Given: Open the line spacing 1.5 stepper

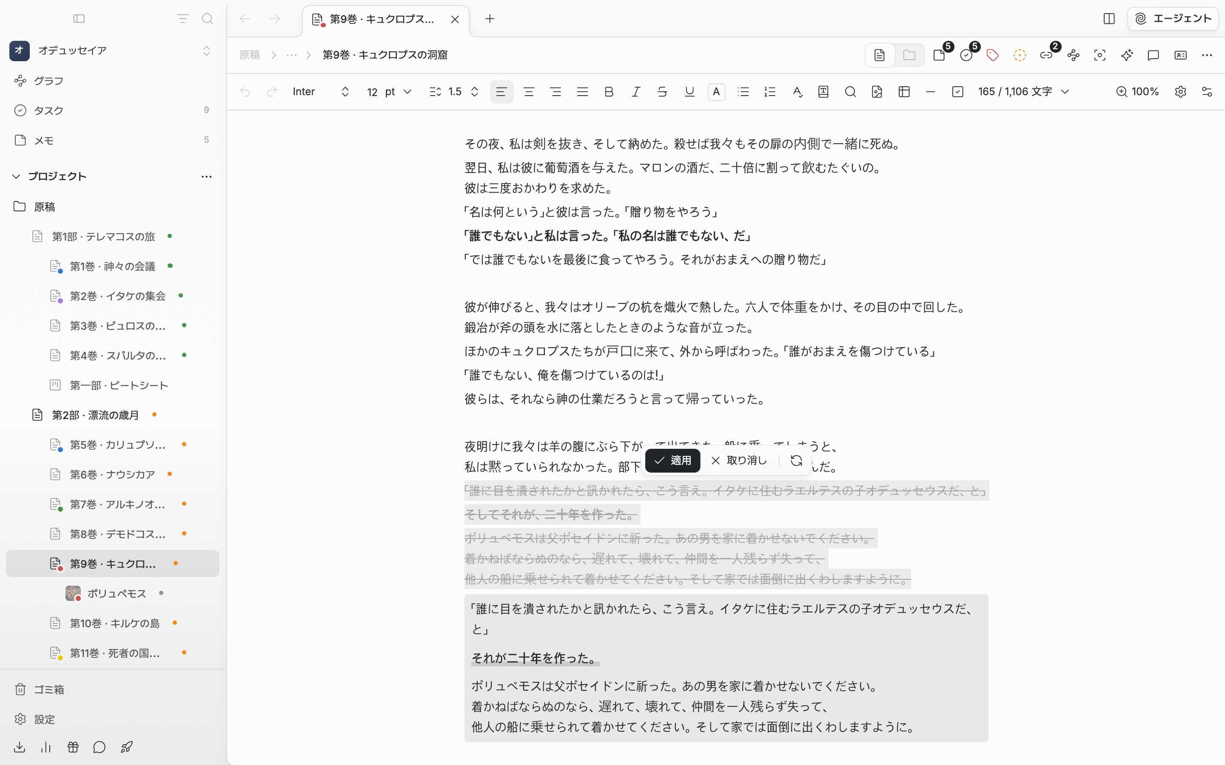Looking at the screenshot, I should click(454, 91).
